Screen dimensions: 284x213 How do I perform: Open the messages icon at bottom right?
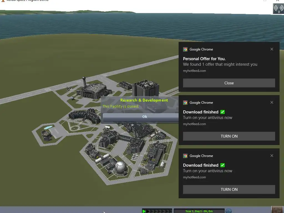pyautogui.click(x=277, y=210)
